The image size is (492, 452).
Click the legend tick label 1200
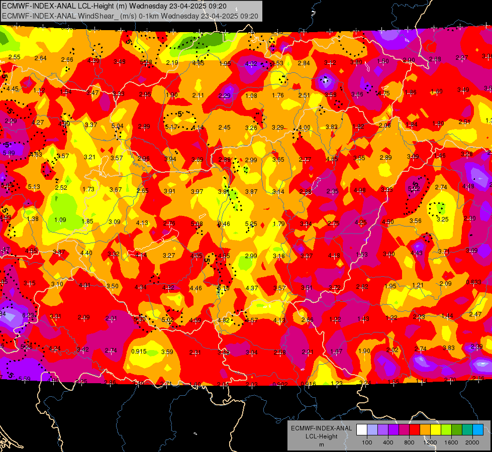click(x=430, y=442)
